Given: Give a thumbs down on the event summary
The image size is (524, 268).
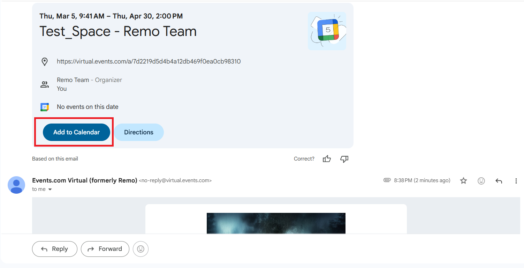Looking at the screenshot, I should [344, 159].
